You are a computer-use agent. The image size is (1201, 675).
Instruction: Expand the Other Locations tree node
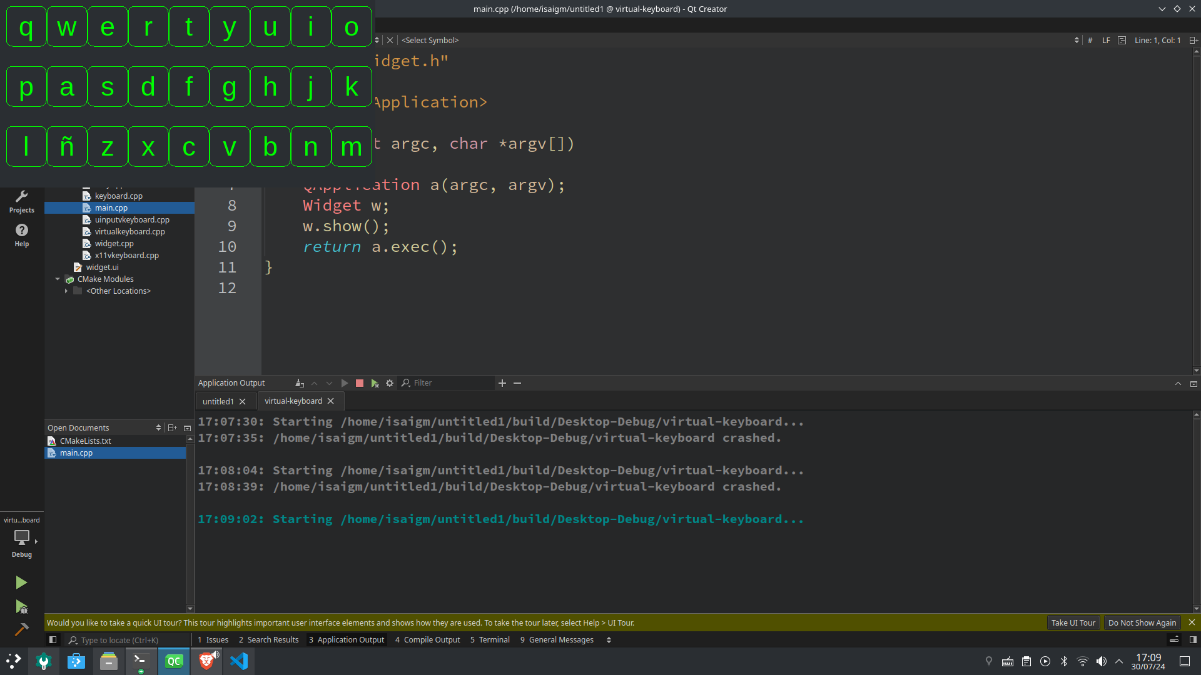pos(66,291)
